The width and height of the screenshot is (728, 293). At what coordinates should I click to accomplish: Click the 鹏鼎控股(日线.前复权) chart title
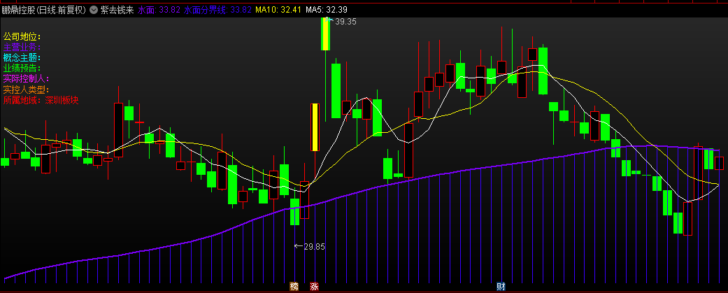(x=44, y=10)
